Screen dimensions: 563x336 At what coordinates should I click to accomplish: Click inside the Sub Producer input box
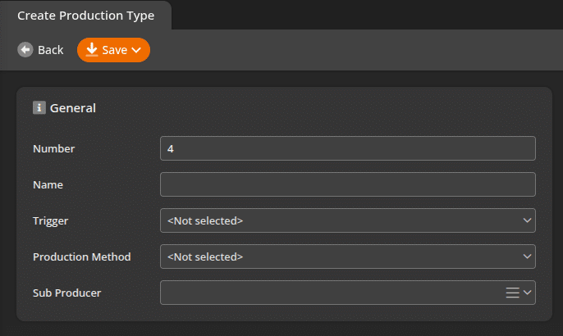coord(328,293)
